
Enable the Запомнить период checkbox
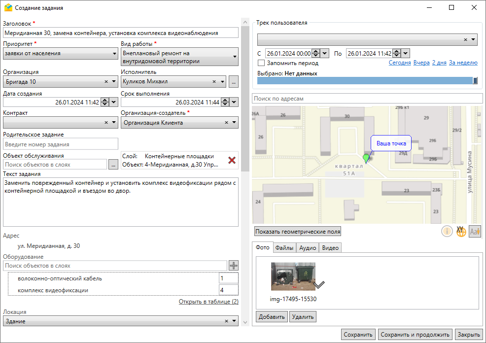click(261, 63)
